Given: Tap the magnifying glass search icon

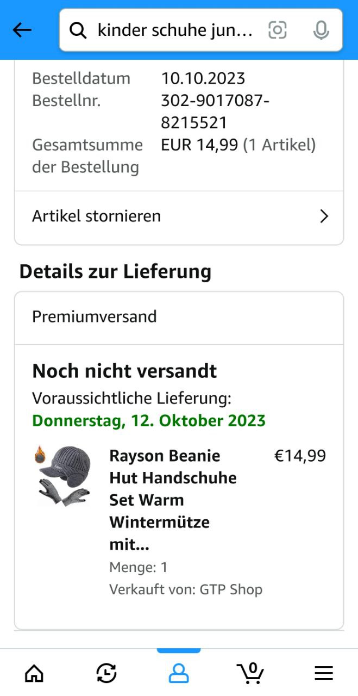Looking at the screenshot, I should (x=78, y=31).
